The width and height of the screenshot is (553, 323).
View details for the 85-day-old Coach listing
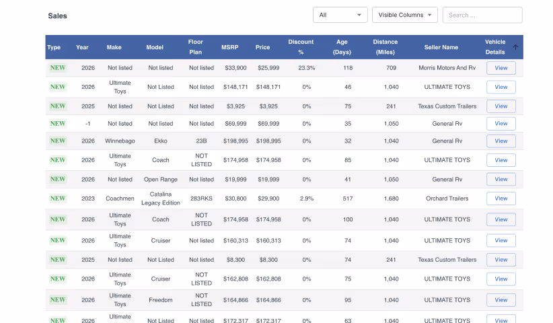[x=501, y=160]
